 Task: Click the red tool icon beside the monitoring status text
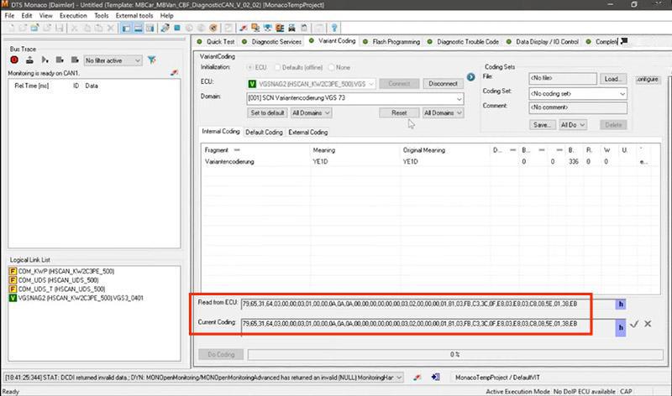(174, 73)
